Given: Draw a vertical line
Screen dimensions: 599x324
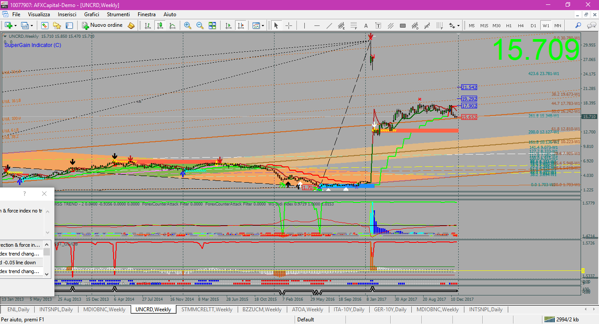Looking at the screenshot, I should coord(304,25).
